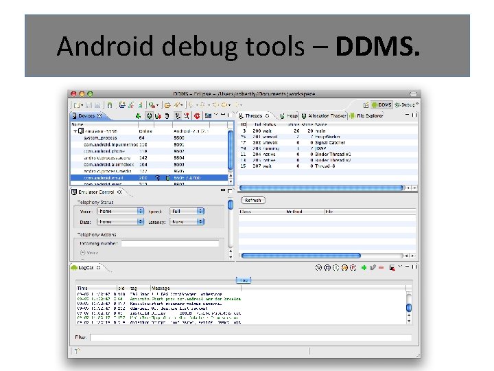Open the Data status dropdown
The image size is (494, 371).
[x=120, y=222]
